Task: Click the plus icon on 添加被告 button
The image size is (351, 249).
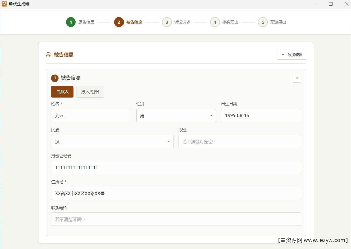Action: (282, 54)
